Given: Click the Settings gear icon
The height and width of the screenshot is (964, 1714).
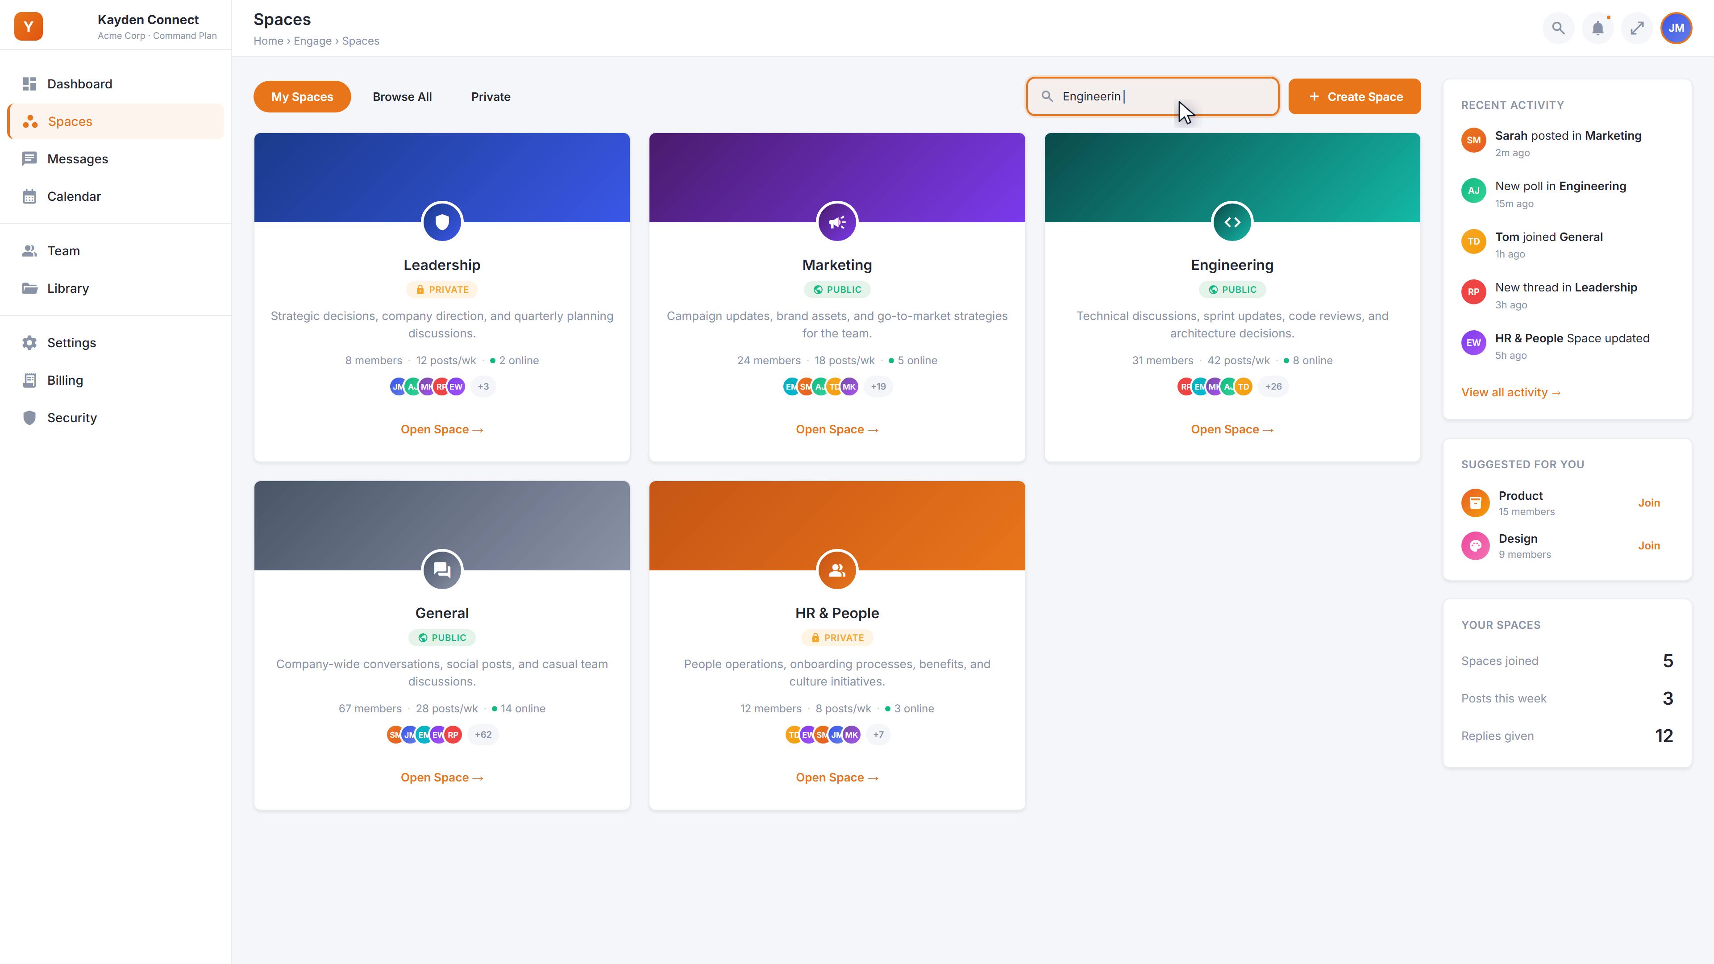Looking at the screenshot, I should (29, 343).
